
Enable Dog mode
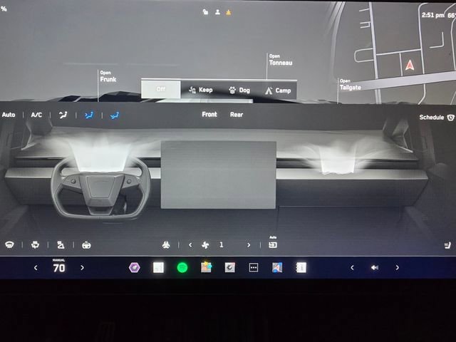pyautogui.click(x=239, y=90)
